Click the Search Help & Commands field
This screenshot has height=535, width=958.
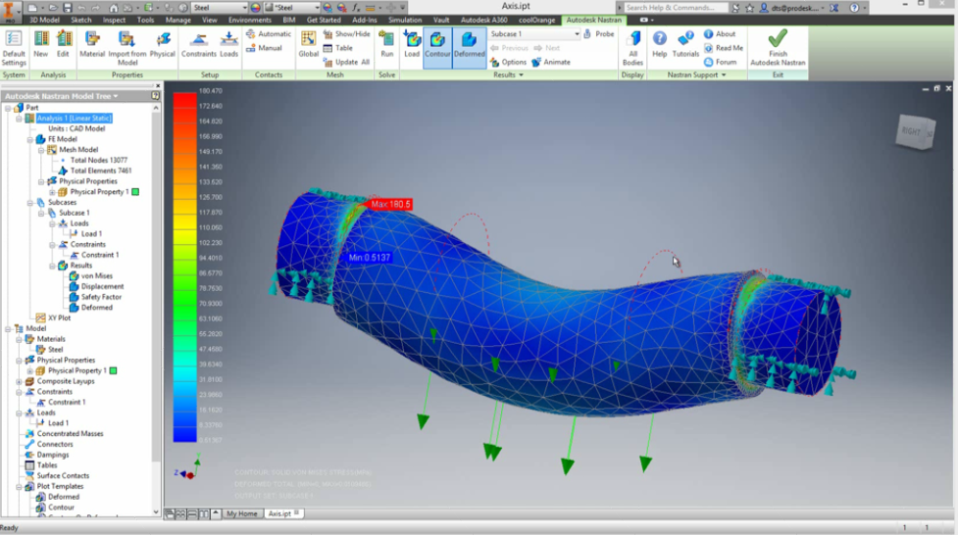676,8
